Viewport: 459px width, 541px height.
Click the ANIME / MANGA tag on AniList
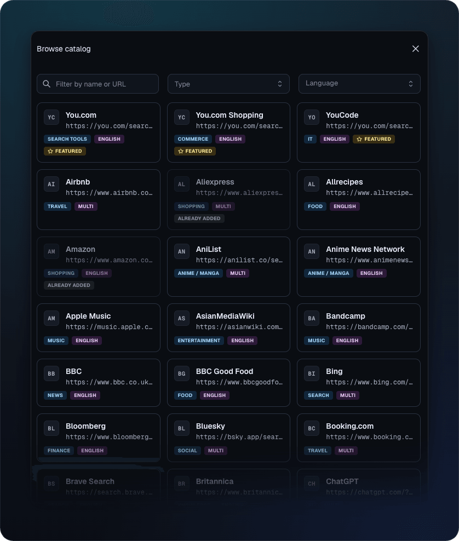198,273
